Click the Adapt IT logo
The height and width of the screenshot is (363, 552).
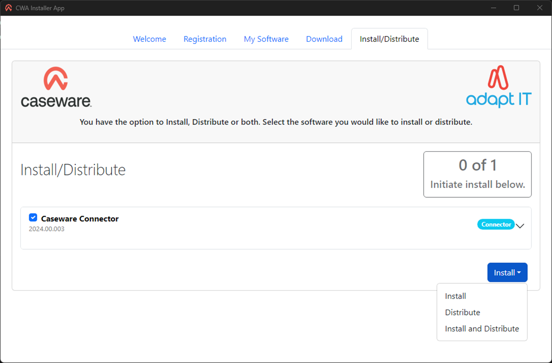coord(499,86)
